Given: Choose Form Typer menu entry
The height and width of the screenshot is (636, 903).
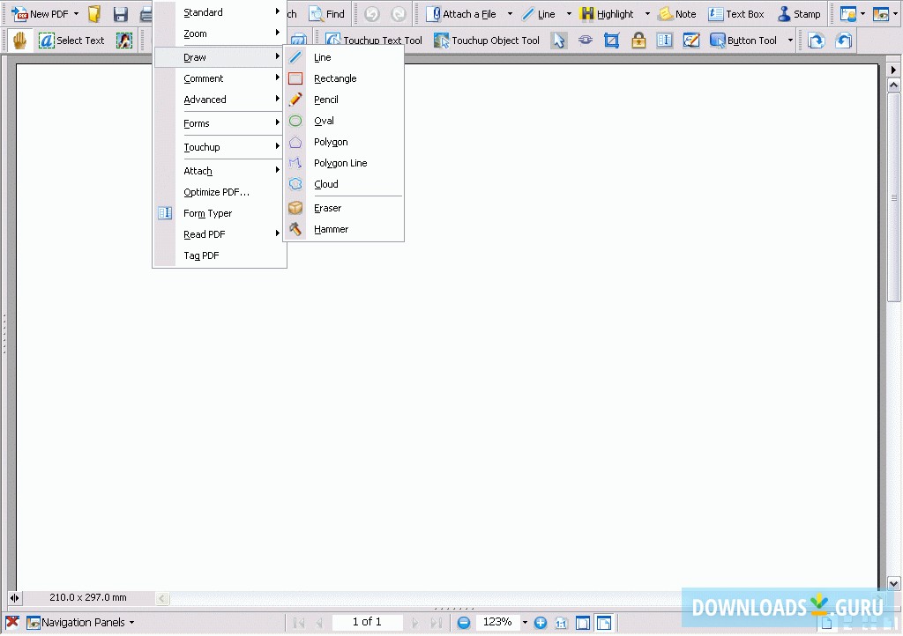Looking at the screenshot, I should tap(220, 213).
